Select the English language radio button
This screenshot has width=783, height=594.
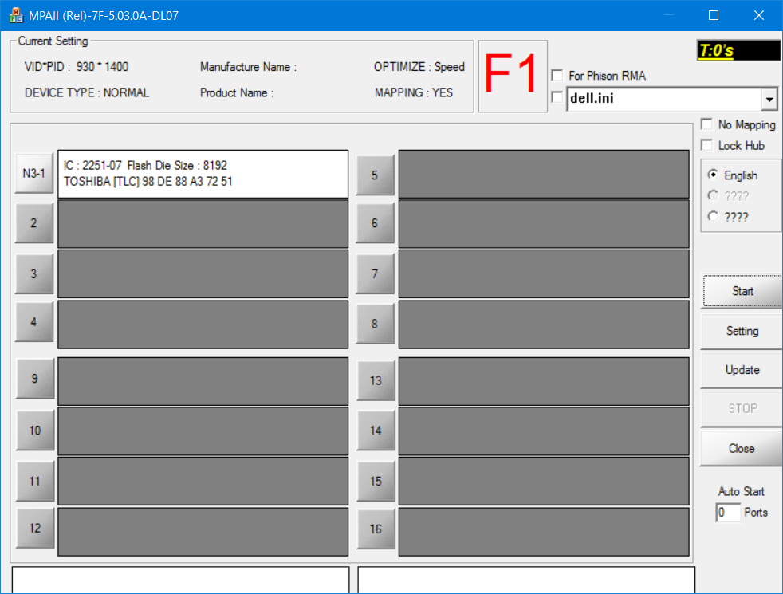tap(713, 175)
